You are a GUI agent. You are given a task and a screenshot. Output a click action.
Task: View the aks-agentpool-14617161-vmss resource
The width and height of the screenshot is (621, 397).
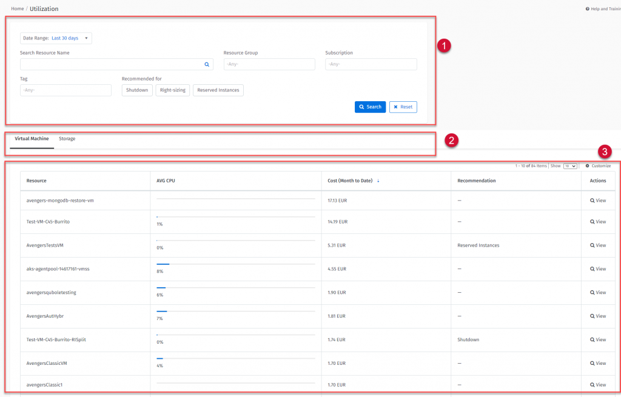pos(597,269)
